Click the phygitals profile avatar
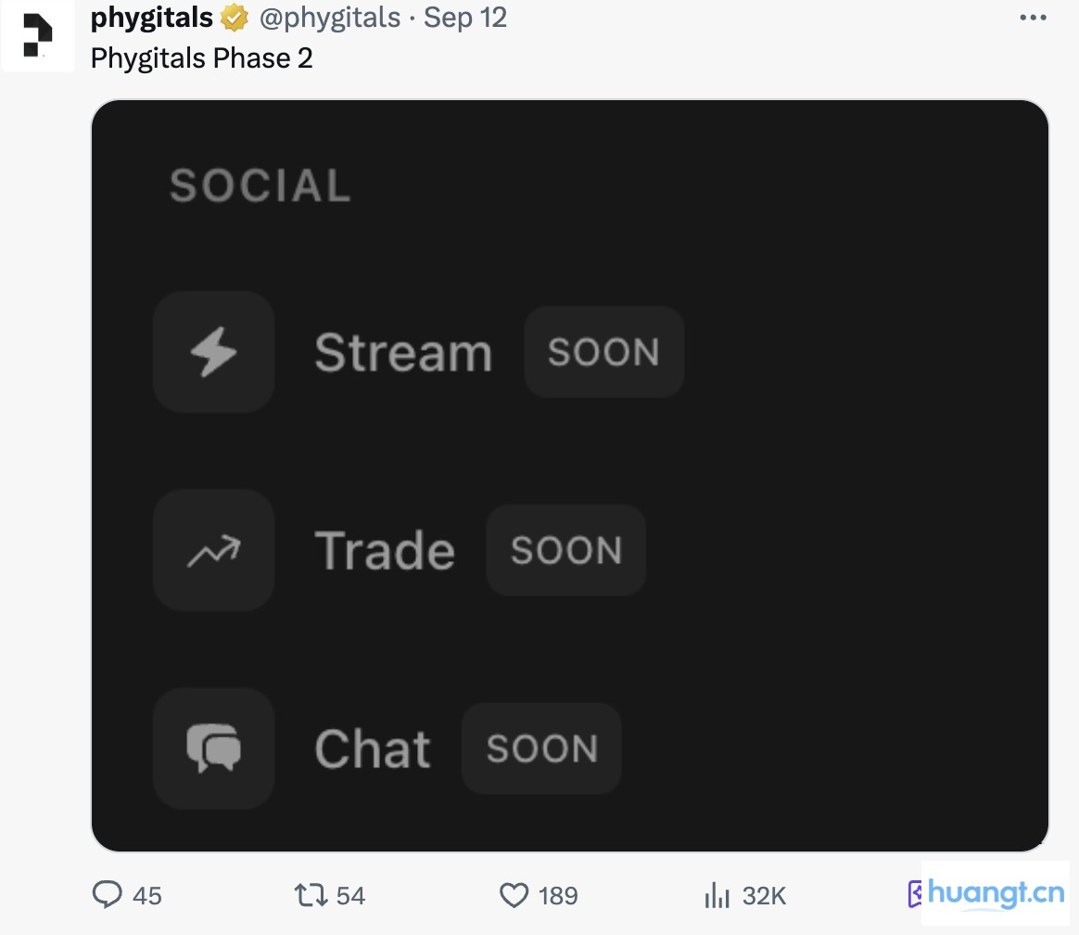This screenshot has width=1079, height=935. [x=37, y=37]
